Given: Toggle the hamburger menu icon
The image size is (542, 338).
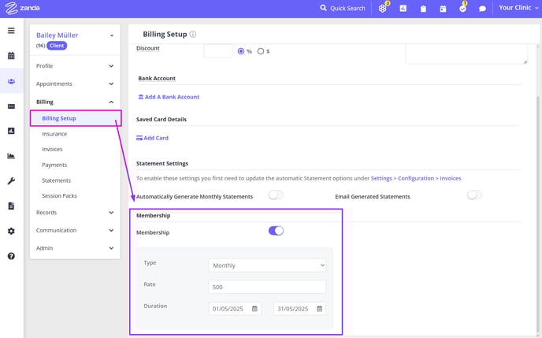Looking at the screenshot, I should click(11, 31).
